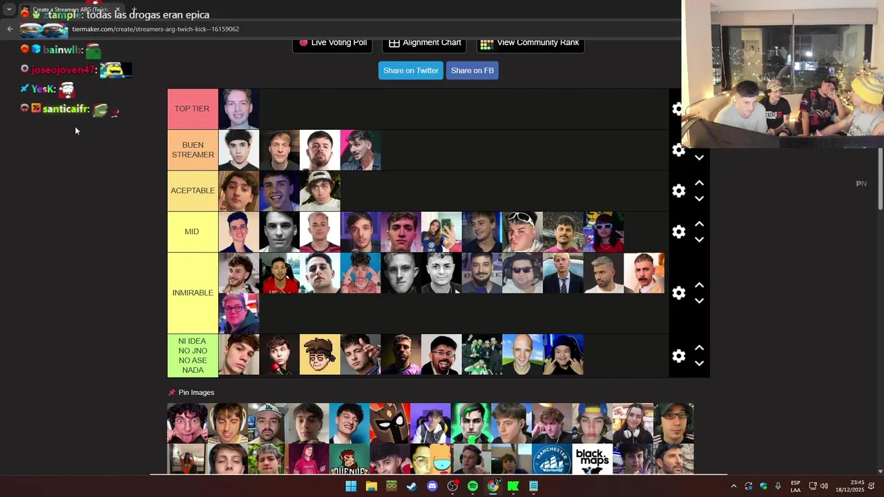This screenshot has width=884, height=497.
Task: Open the clock showing 23:45
Action: [x=849, y=486]
